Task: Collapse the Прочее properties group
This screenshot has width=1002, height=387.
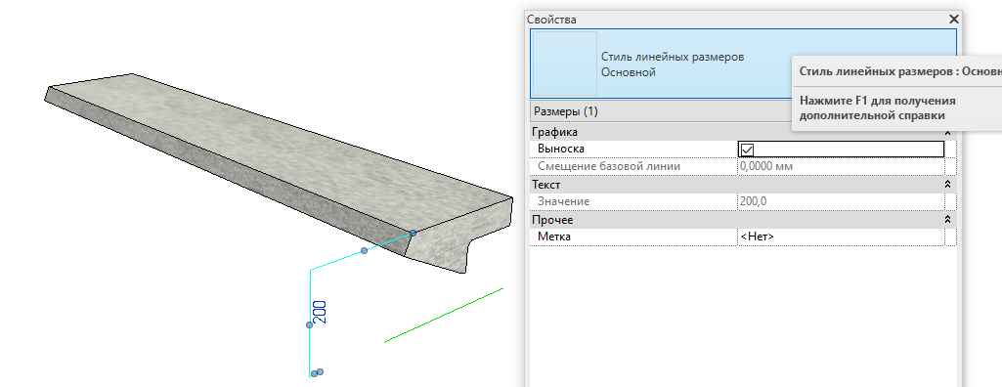Action: point(947,220)
